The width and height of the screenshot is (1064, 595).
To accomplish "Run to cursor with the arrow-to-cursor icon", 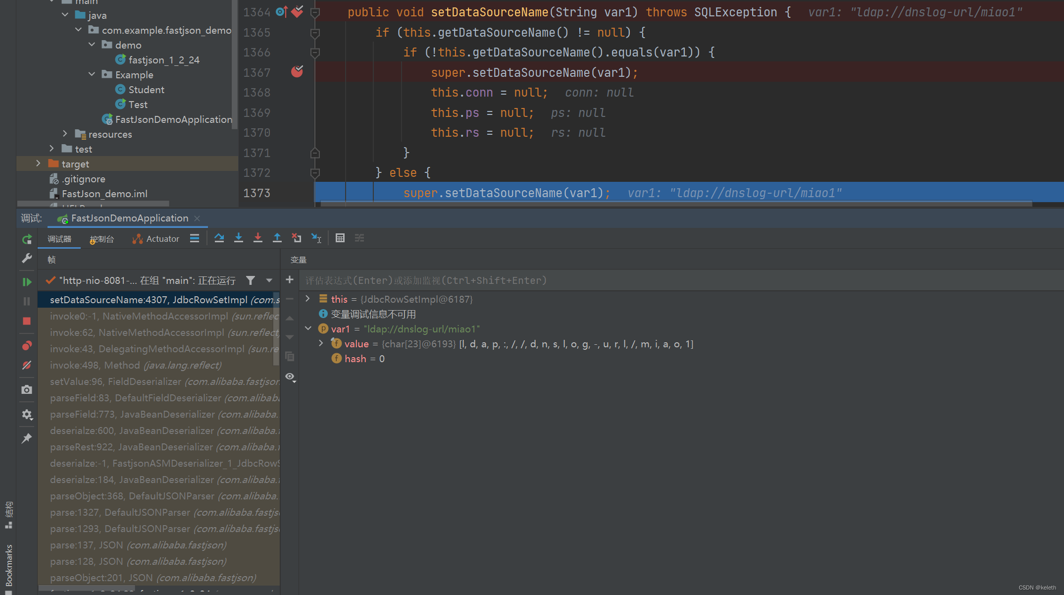I will click(316, 238).
